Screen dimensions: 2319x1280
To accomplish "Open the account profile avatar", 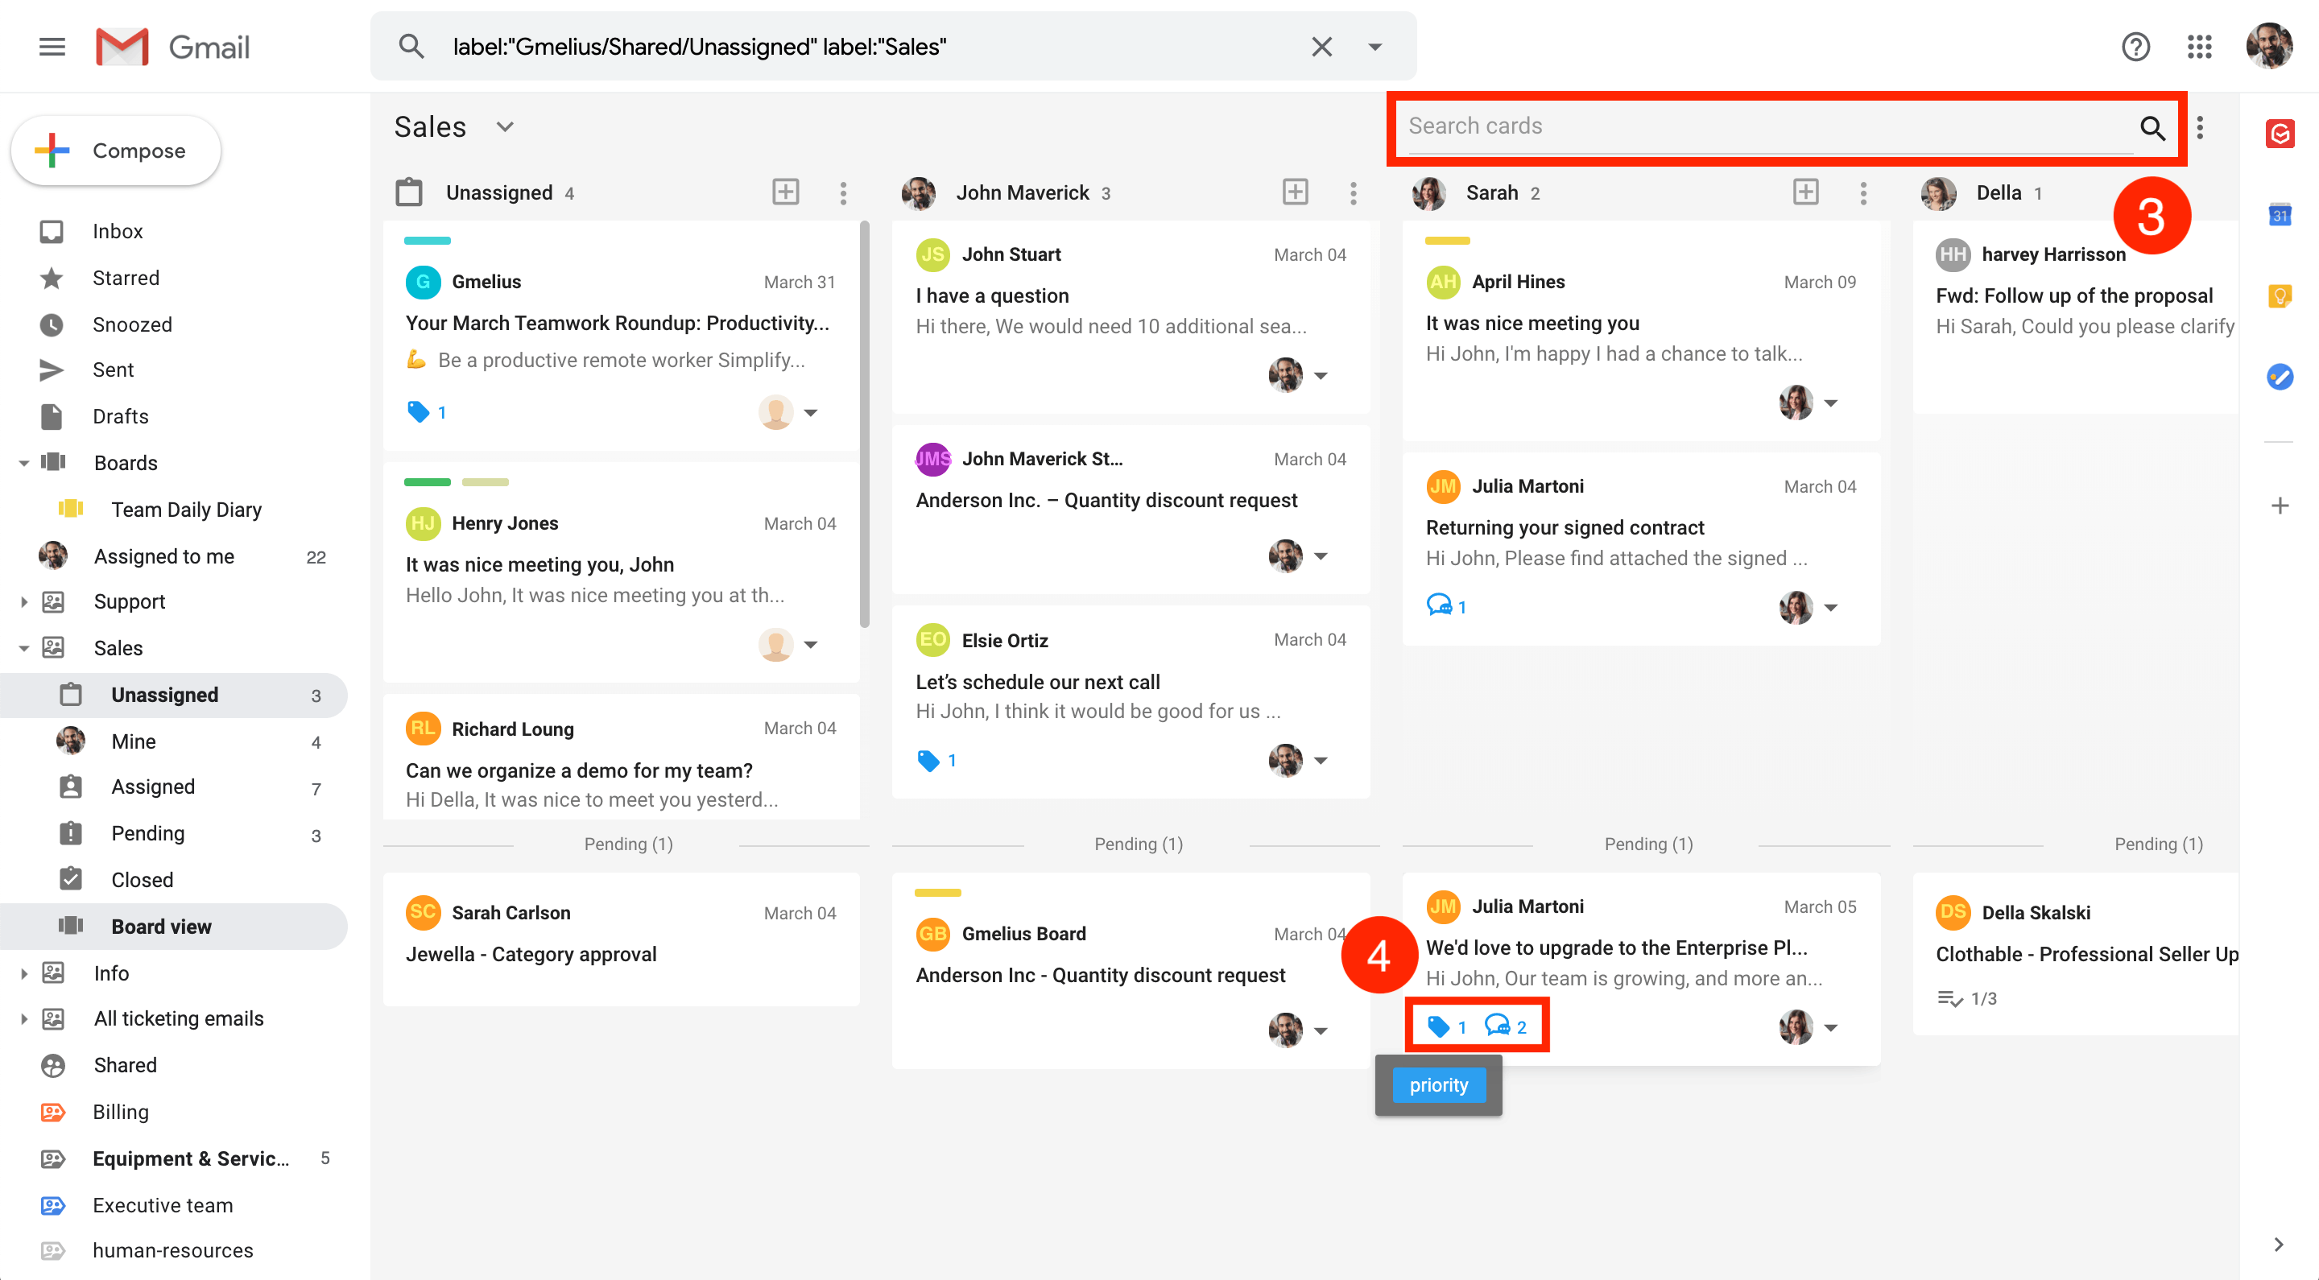I will pos(2268,46).
